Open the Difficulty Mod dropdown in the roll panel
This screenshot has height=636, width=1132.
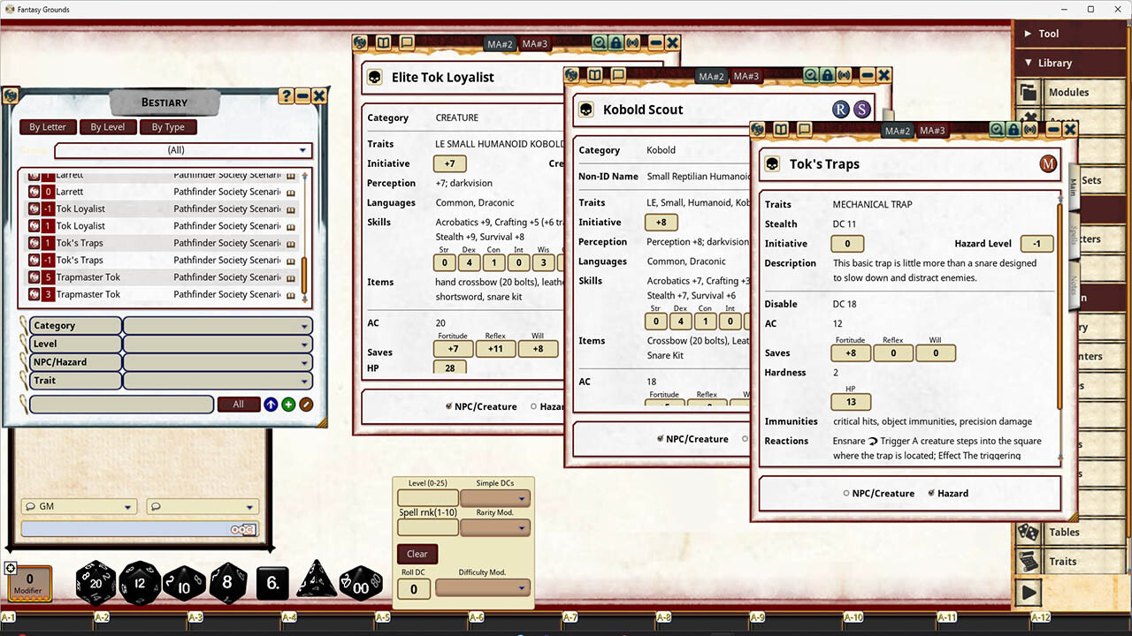tap(521, 587)
